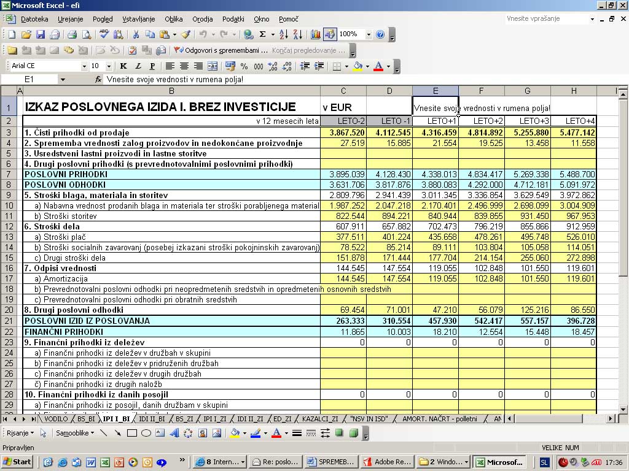
Task: Switch to the KAZALCI_ZI sheet tab
Action: [319, 419]
